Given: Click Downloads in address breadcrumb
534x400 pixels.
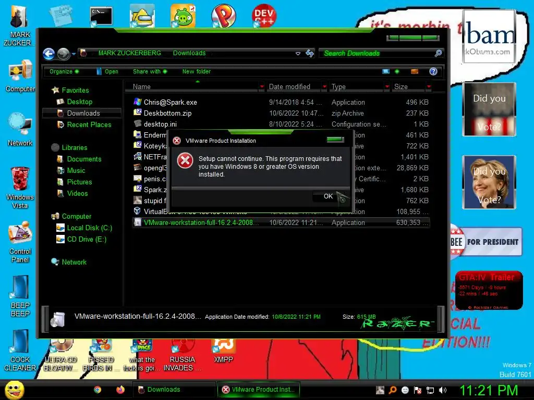Looking at the screenshot, I should tap(189, 53).
